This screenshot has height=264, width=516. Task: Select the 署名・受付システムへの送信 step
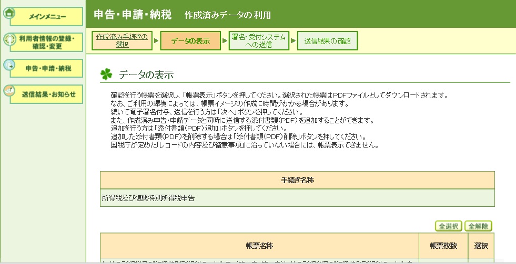pos(259,41)
